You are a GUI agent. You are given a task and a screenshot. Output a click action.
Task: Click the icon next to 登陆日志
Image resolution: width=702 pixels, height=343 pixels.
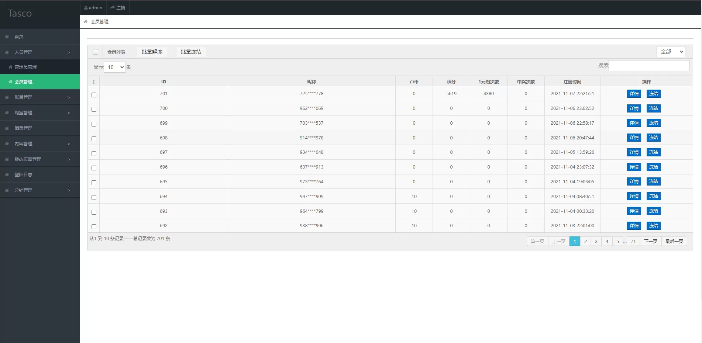coord(7,175)
